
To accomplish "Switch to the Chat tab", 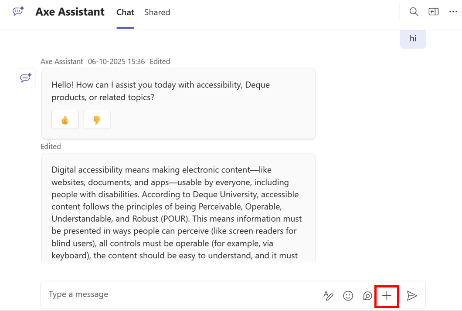I will [125, 12].
